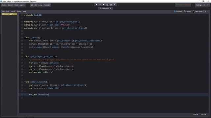
Task: Switch to the Script editor view
Action: pyautogui.click(x=40, y=5)
